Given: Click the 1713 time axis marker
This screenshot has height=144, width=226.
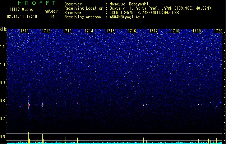Looking at the screenshot, I should 68,31.
